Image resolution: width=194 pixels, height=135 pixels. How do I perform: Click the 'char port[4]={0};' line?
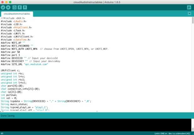[12, 86]
